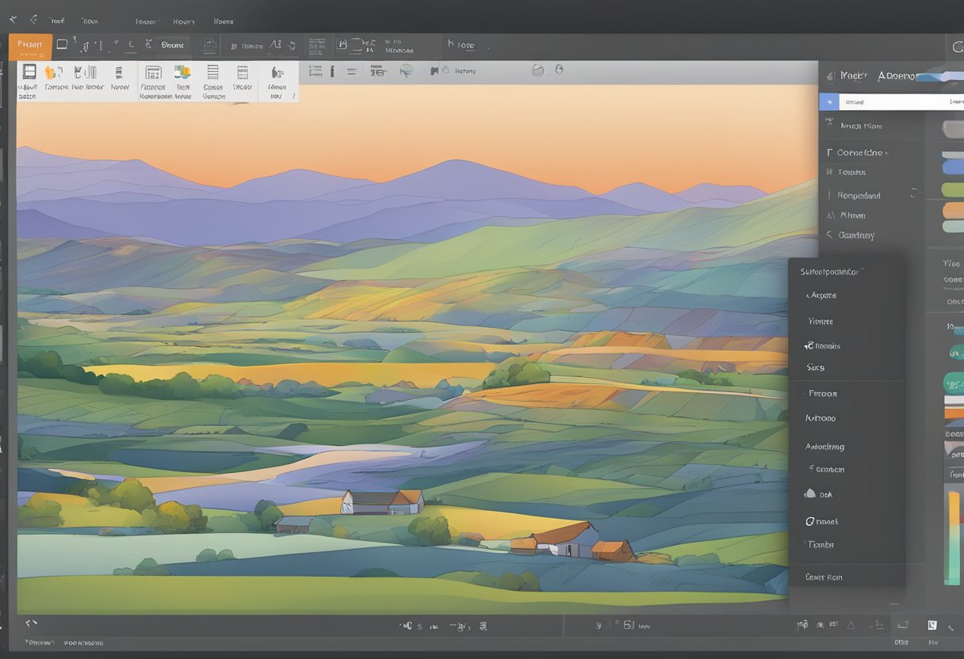The width and height of the screenshot is (964, 659).
Task: Toggle the blue star button in right panel
Action: 828,102
